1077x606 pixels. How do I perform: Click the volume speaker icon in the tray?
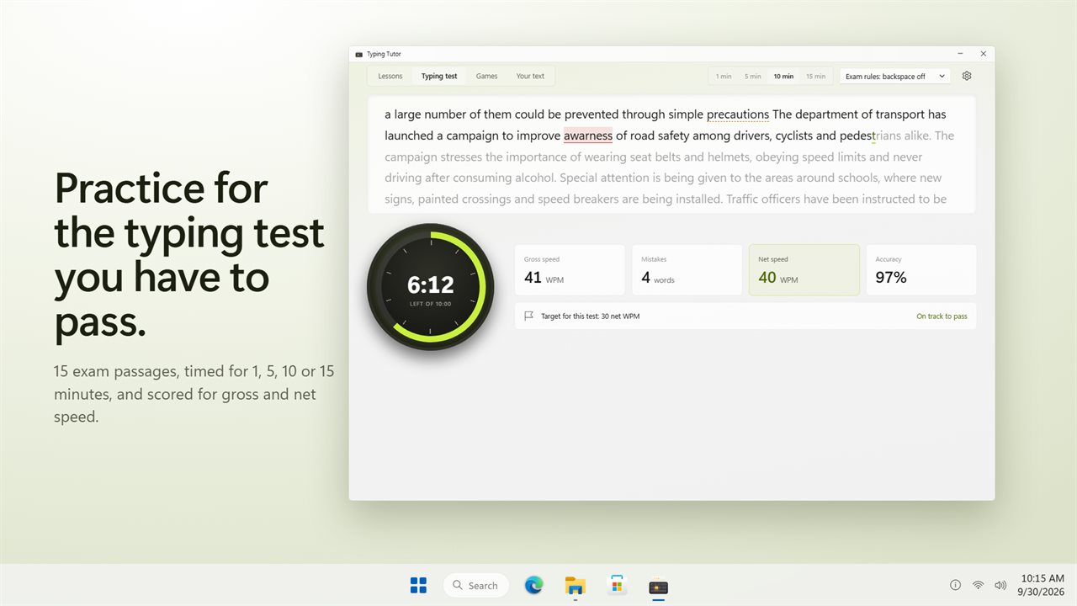pyautogui.click(x=1000, y=585)
